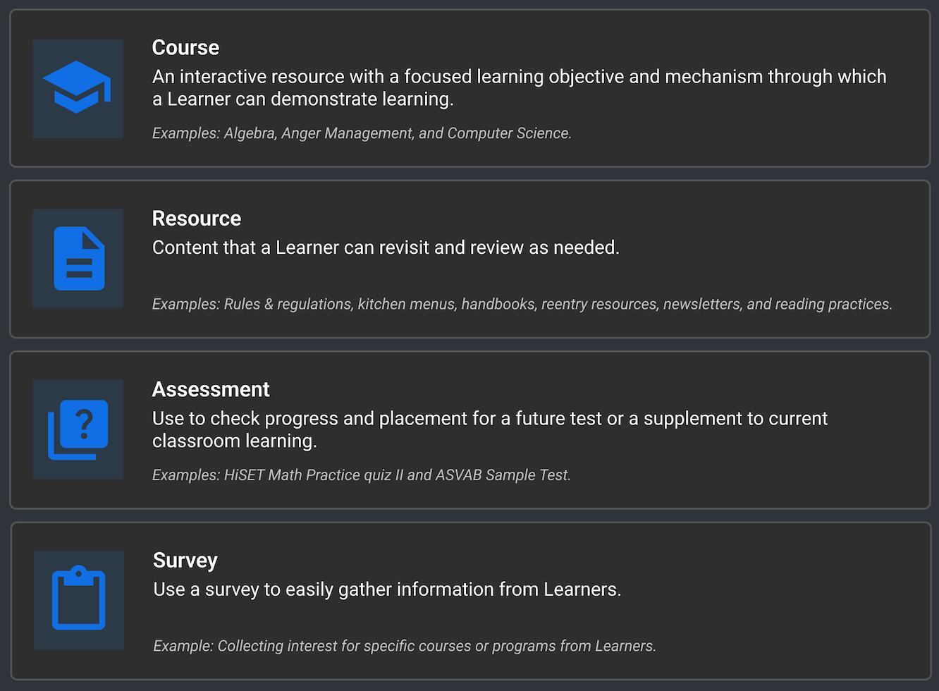Select the Survey heading
The height and width of the screenshot is (691, 939).
click(x=185, y=561)
